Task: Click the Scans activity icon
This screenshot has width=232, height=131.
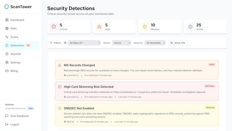Action: click(x=7, y=37)
